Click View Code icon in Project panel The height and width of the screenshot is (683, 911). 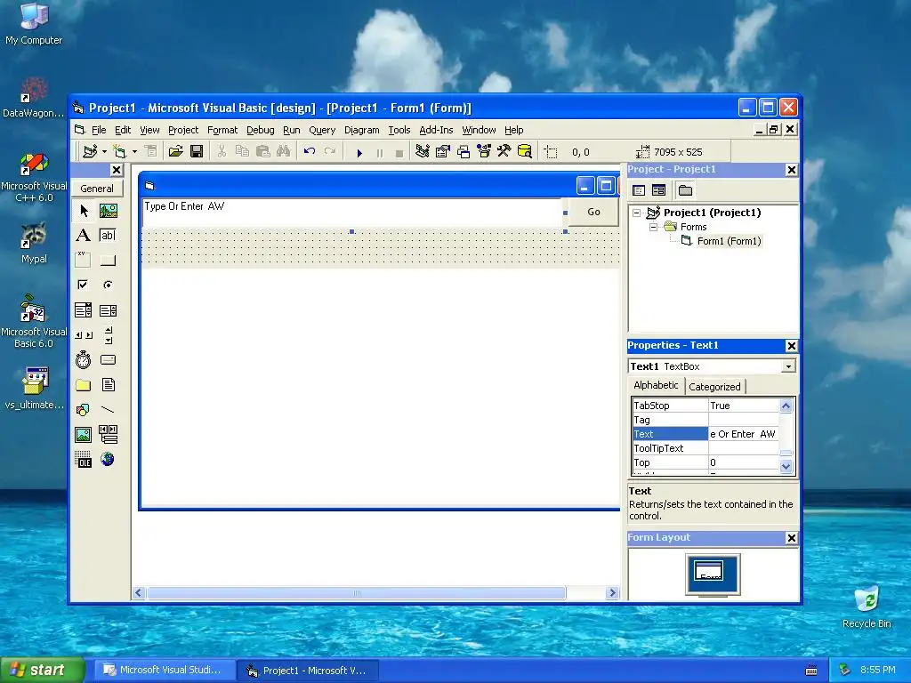639,190
